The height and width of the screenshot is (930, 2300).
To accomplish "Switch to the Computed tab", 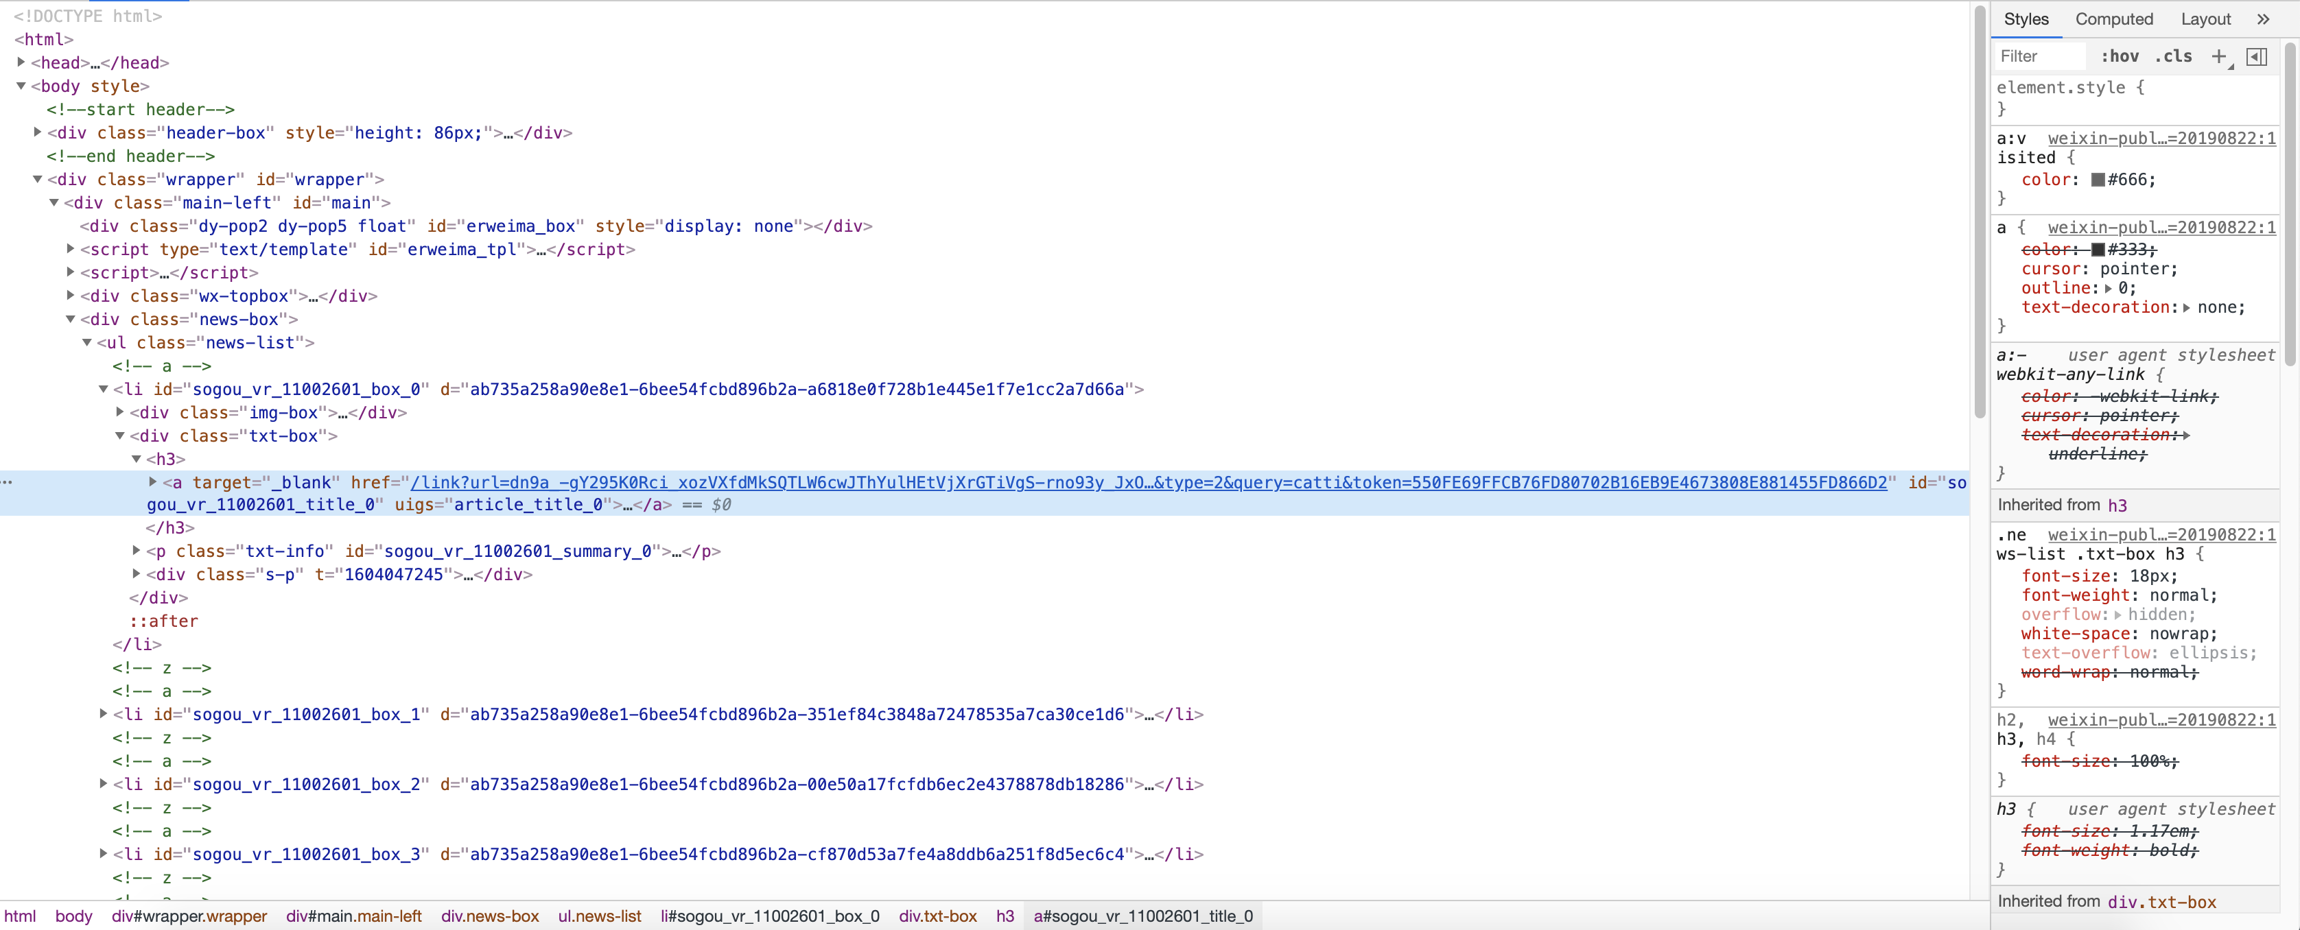I will [2113, 19].
